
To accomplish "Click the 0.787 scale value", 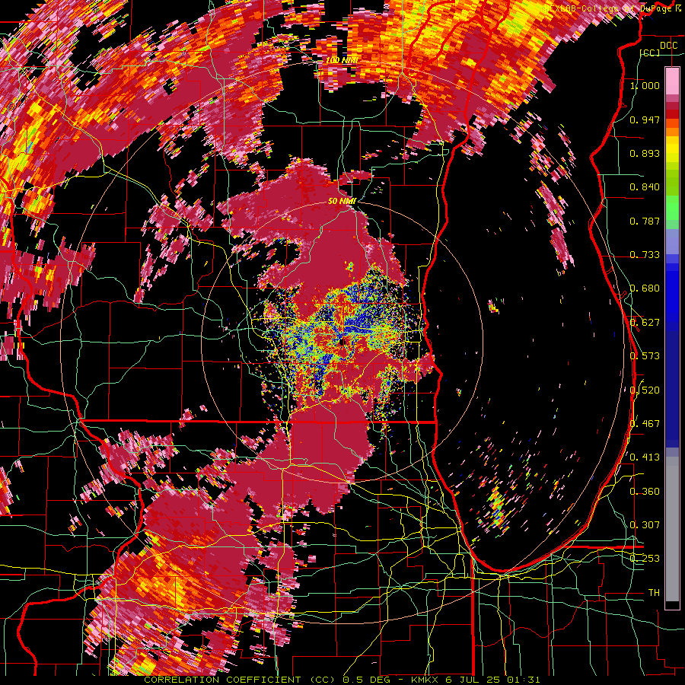I will pos(645,221).
